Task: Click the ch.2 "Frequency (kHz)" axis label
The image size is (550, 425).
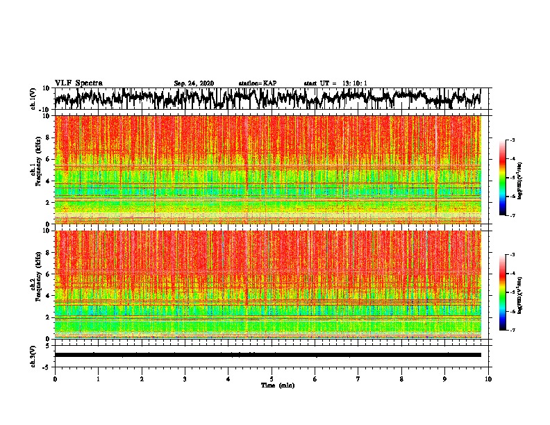Action: coord(38,276)
